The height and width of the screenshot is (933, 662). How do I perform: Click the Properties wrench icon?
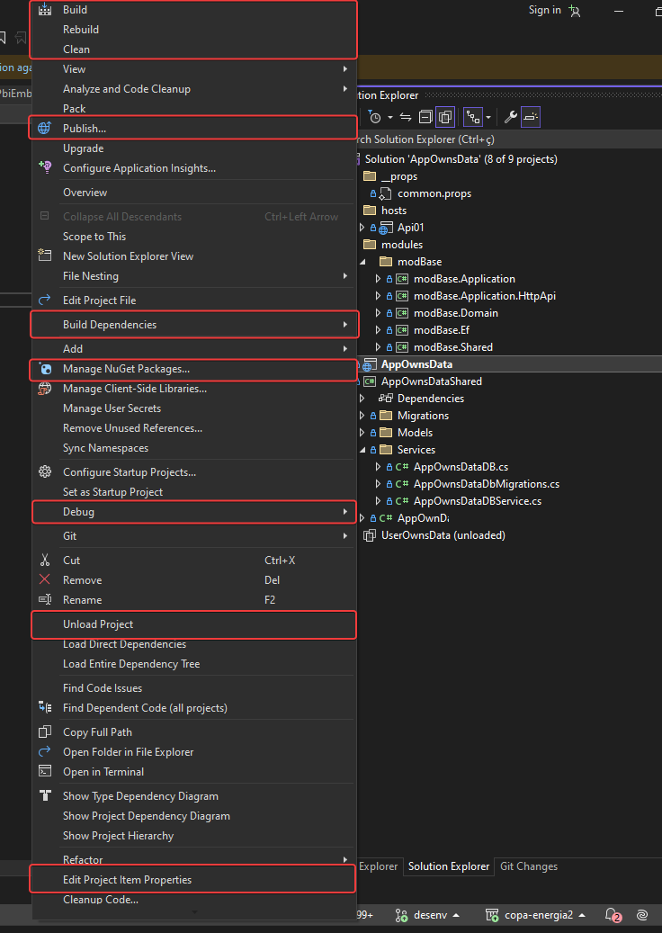510,117
